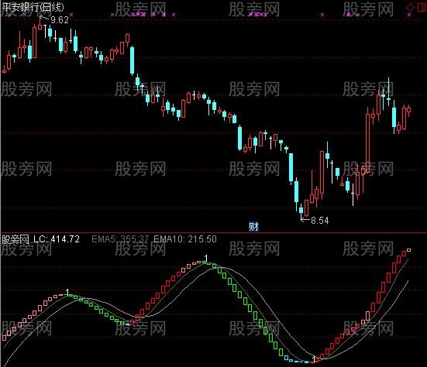This screenshot has width=427, height=367.
Task: Click the 股旁网 indicator name in lower pane
Action: tap(15, 239)
